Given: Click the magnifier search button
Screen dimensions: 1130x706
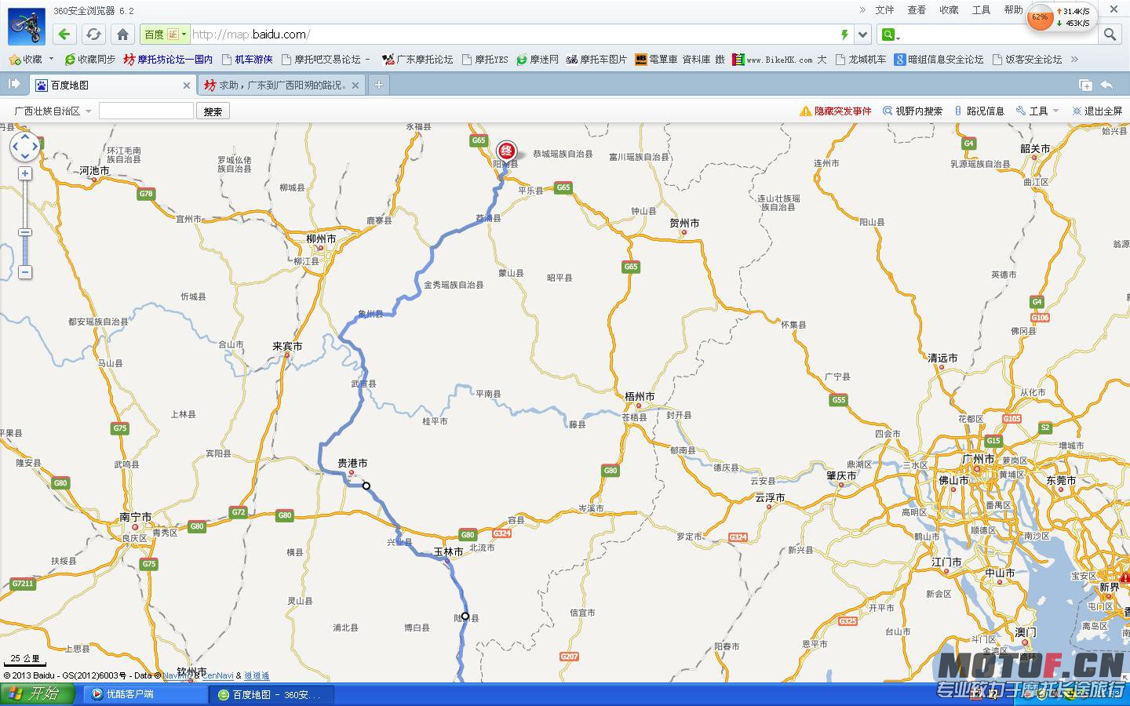Looking at the screenshot, I should pyautogui.click(x=1110, y=35).
